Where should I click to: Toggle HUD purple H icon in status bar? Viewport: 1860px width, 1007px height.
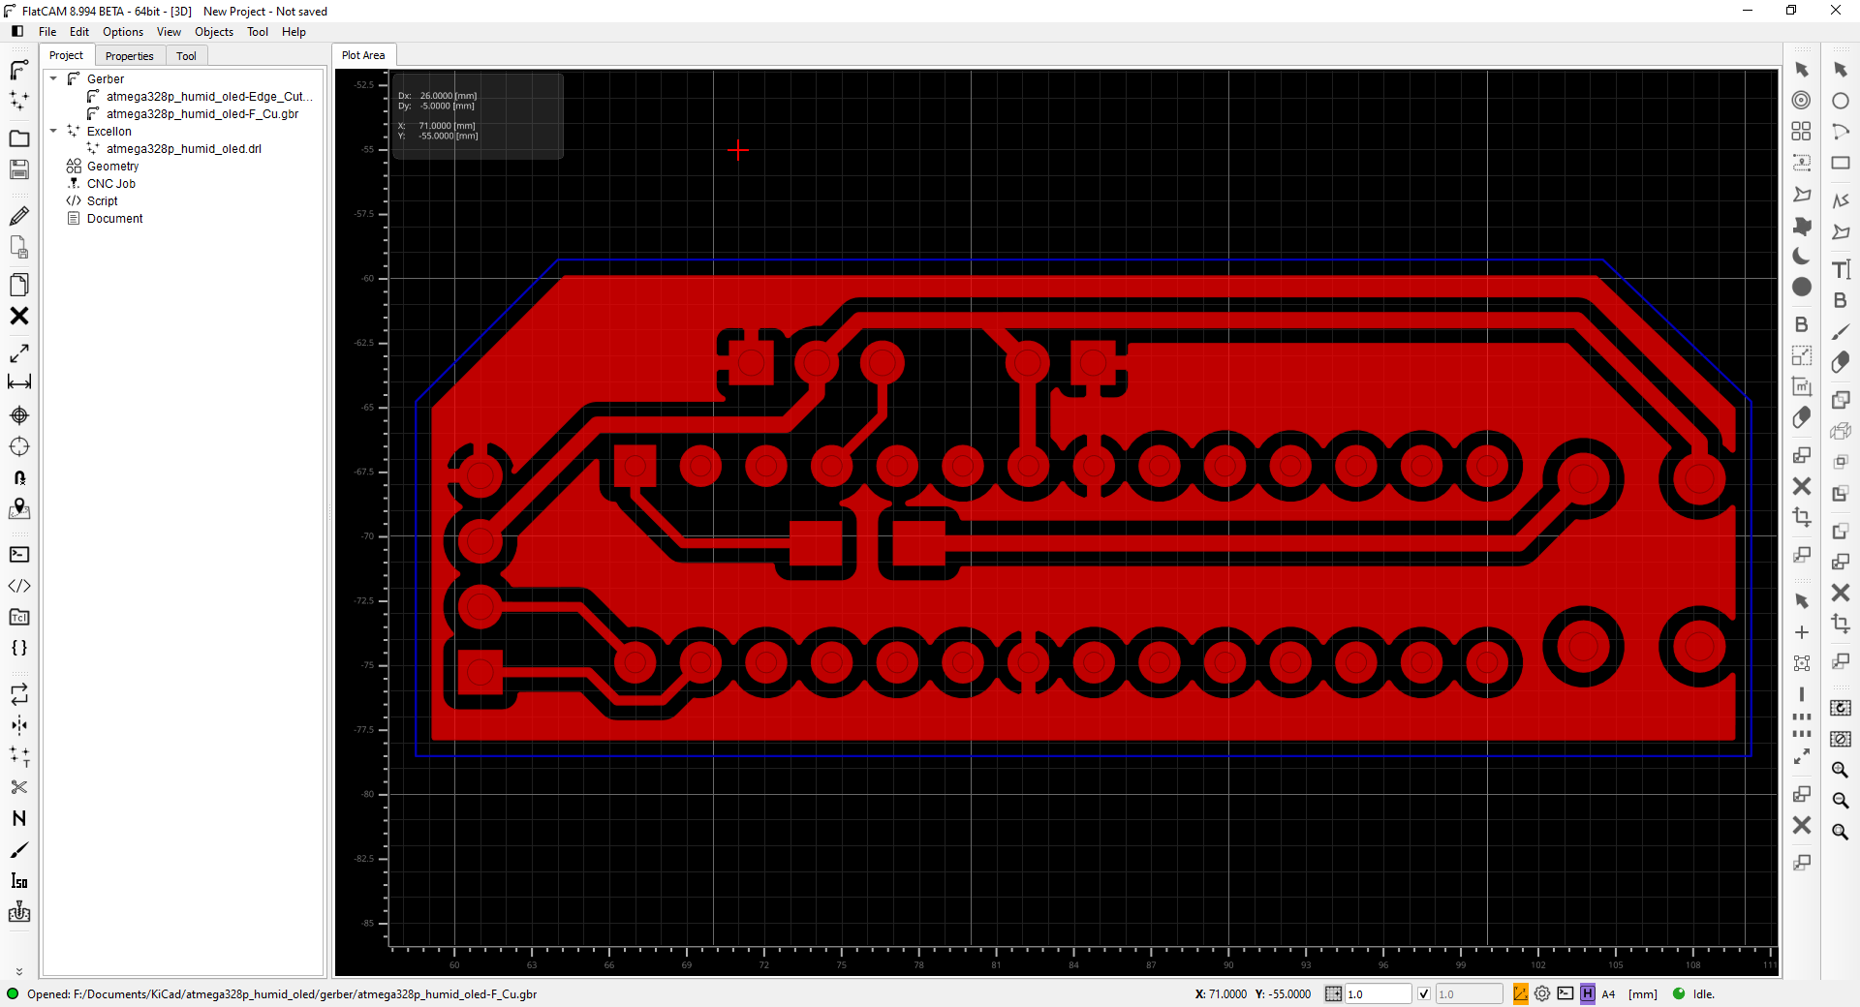click(x=1587, y=993)
